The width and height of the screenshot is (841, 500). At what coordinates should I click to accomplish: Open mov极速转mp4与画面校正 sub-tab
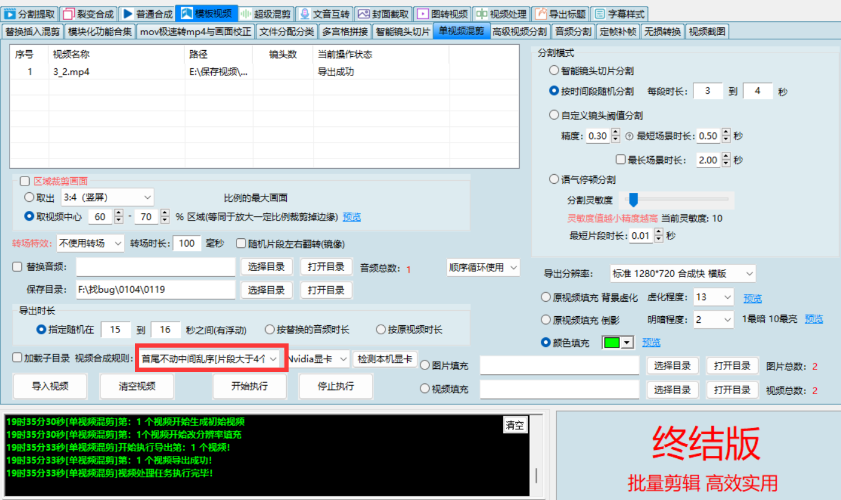pyautogui.click(x=195, y=31)
